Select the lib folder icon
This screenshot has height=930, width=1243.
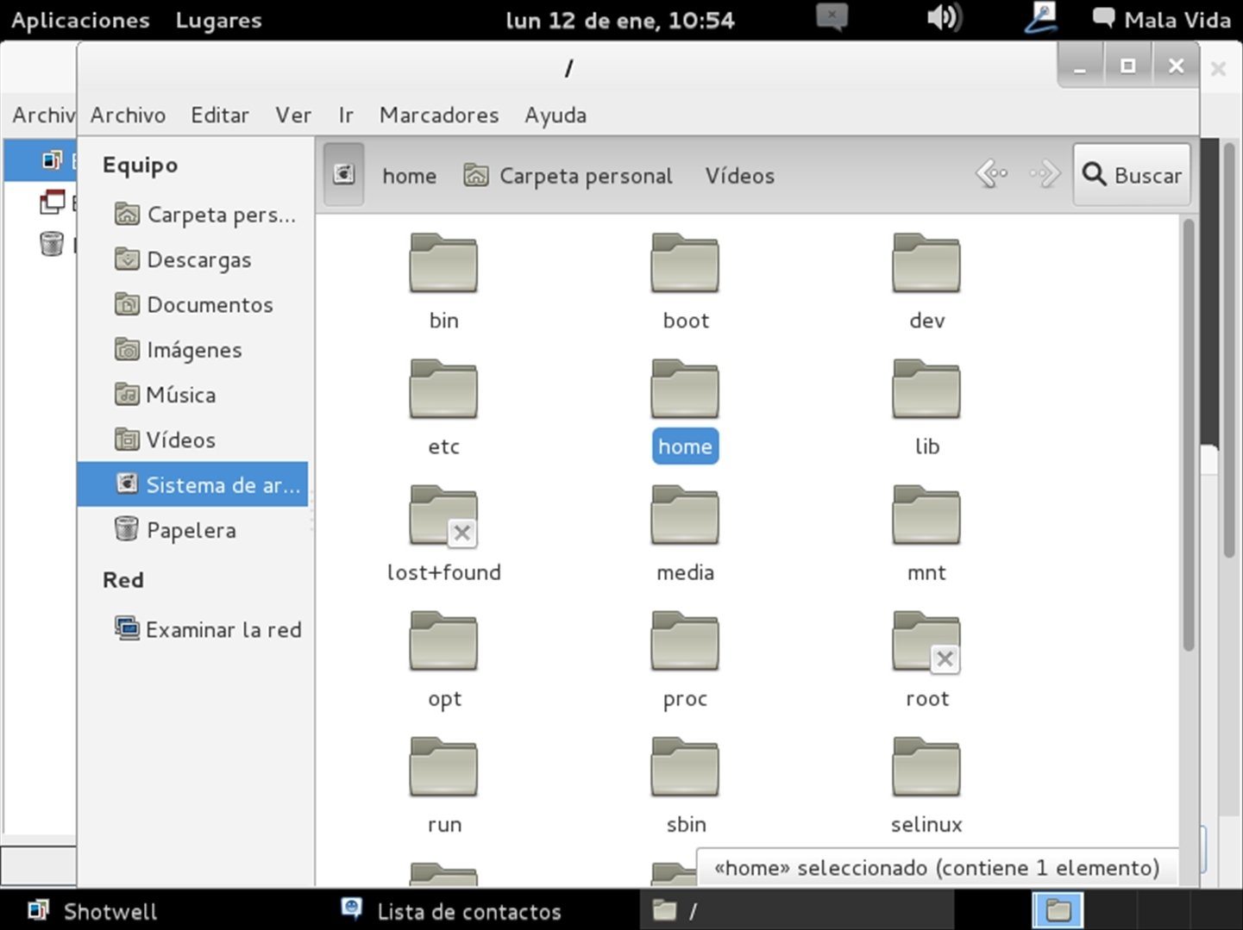coord(926,390)
